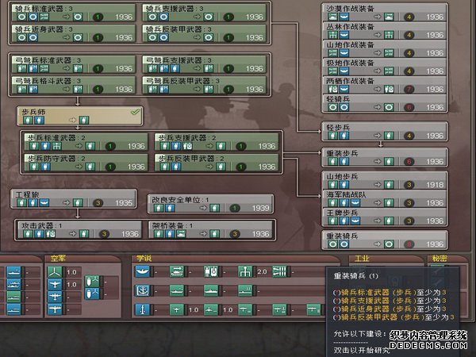Open the green infantry-and-tank doctrine icon

(211, 271)
